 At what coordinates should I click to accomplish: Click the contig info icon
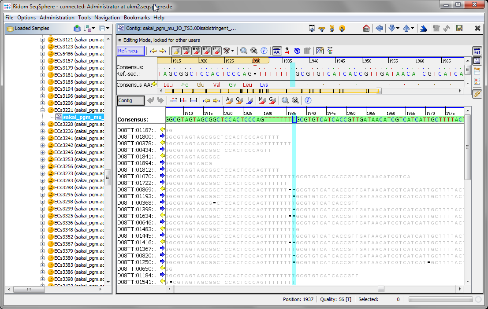[x=308, y=100]
